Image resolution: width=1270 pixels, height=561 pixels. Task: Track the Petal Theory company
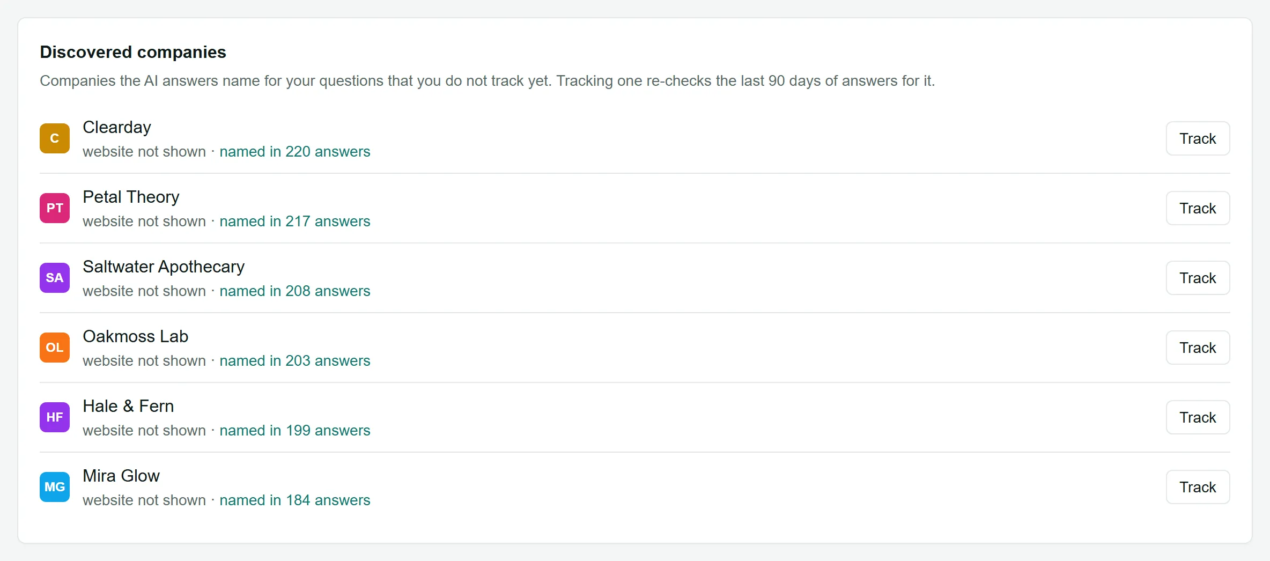click(1198, 208)
